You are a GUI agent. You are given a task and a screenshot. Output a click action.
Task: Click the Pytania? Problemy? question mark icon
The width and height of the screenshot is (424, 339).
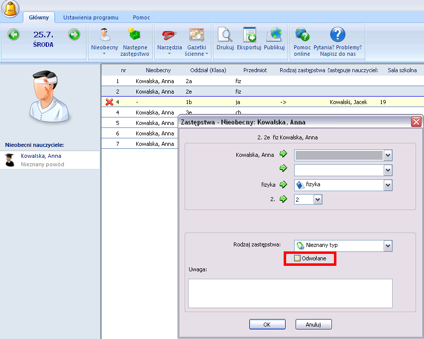point(338,34)
